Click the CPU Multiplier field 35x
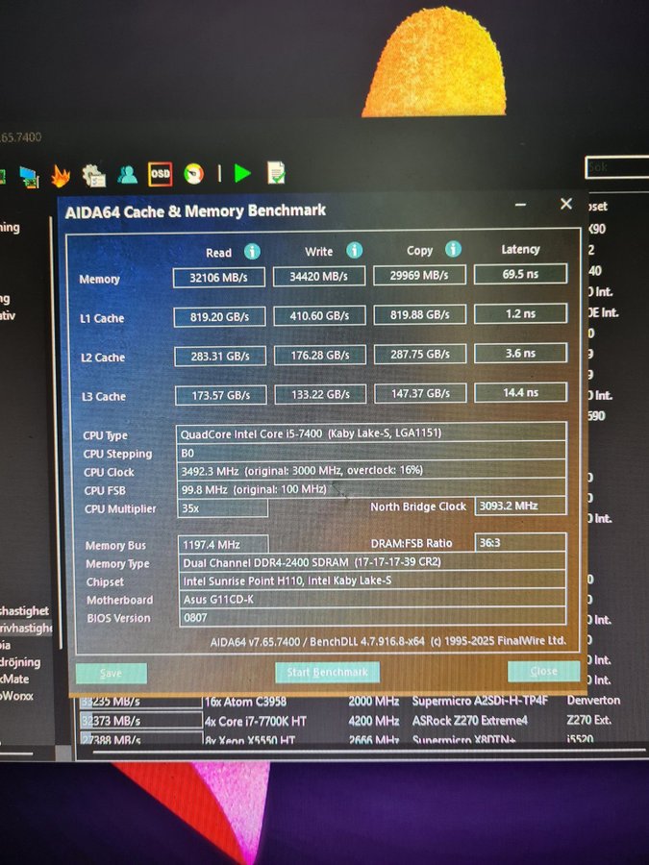 222,508
